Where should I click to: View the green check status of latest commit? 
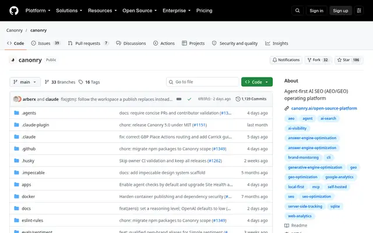point(189,99)
